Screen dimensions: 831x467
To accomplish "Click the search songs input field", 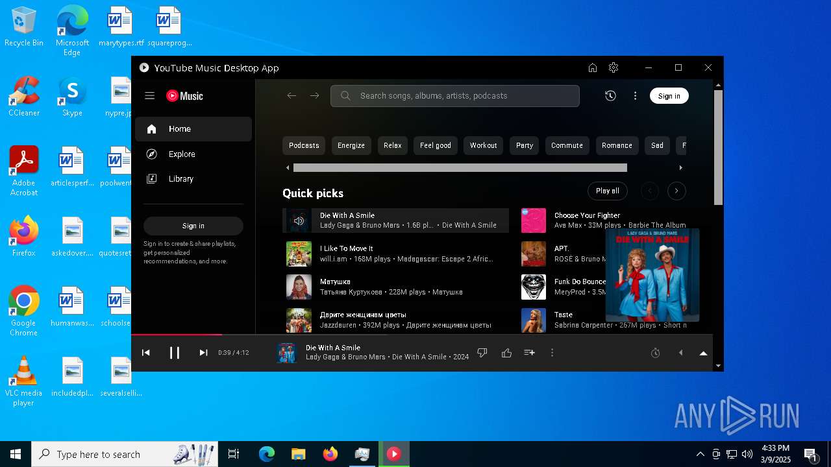I will (454, 96).
